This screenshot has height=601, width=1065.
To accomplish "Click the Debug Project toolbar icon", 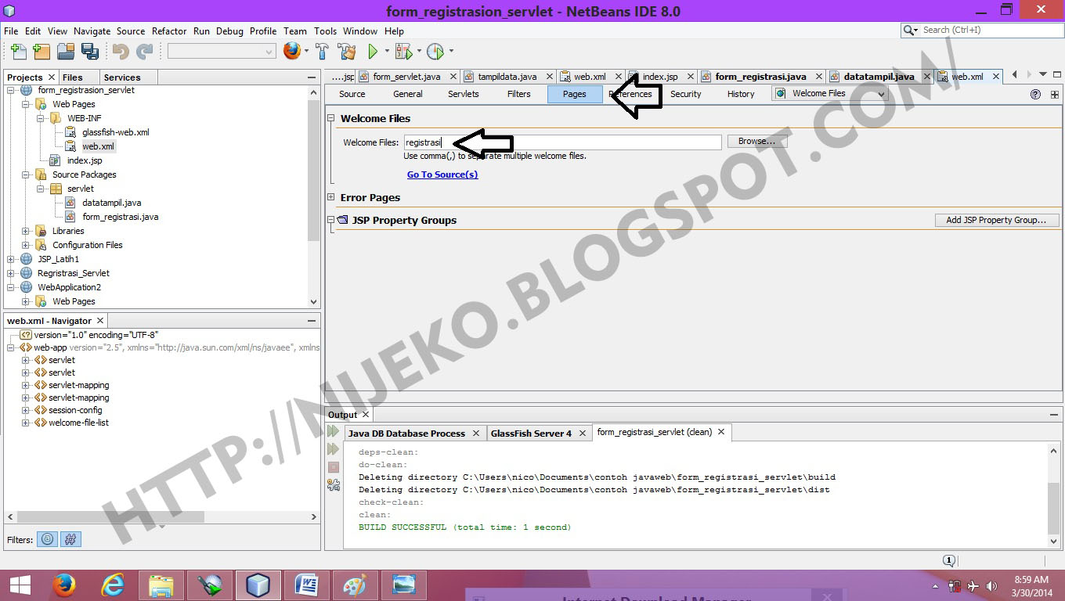I will click(x=403, y=52).
